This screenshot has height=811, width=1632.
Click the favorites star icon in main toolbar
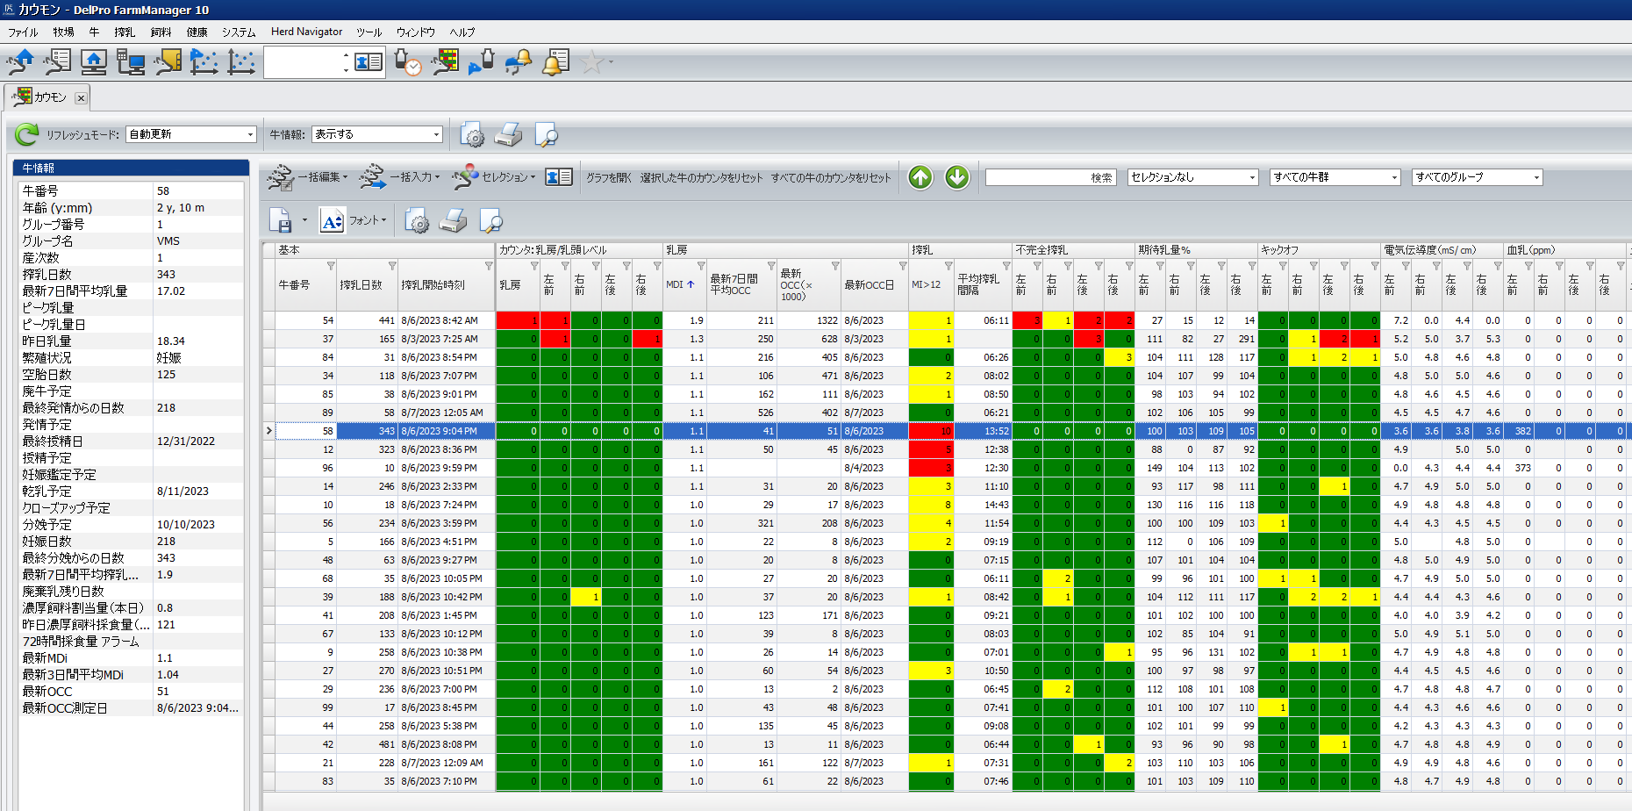point(592,62)
